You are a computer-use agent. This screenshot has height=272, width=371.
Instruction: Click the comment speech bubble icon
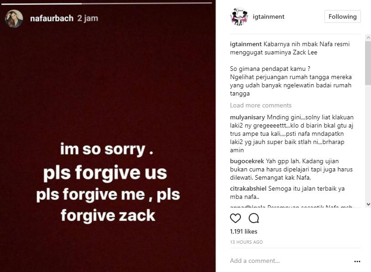(254, 219)
